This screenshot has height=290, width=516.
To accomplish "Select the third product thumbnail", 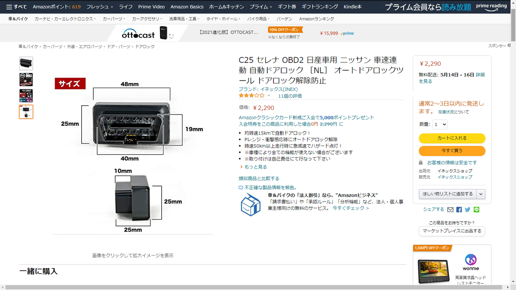I will click(26, 95).
